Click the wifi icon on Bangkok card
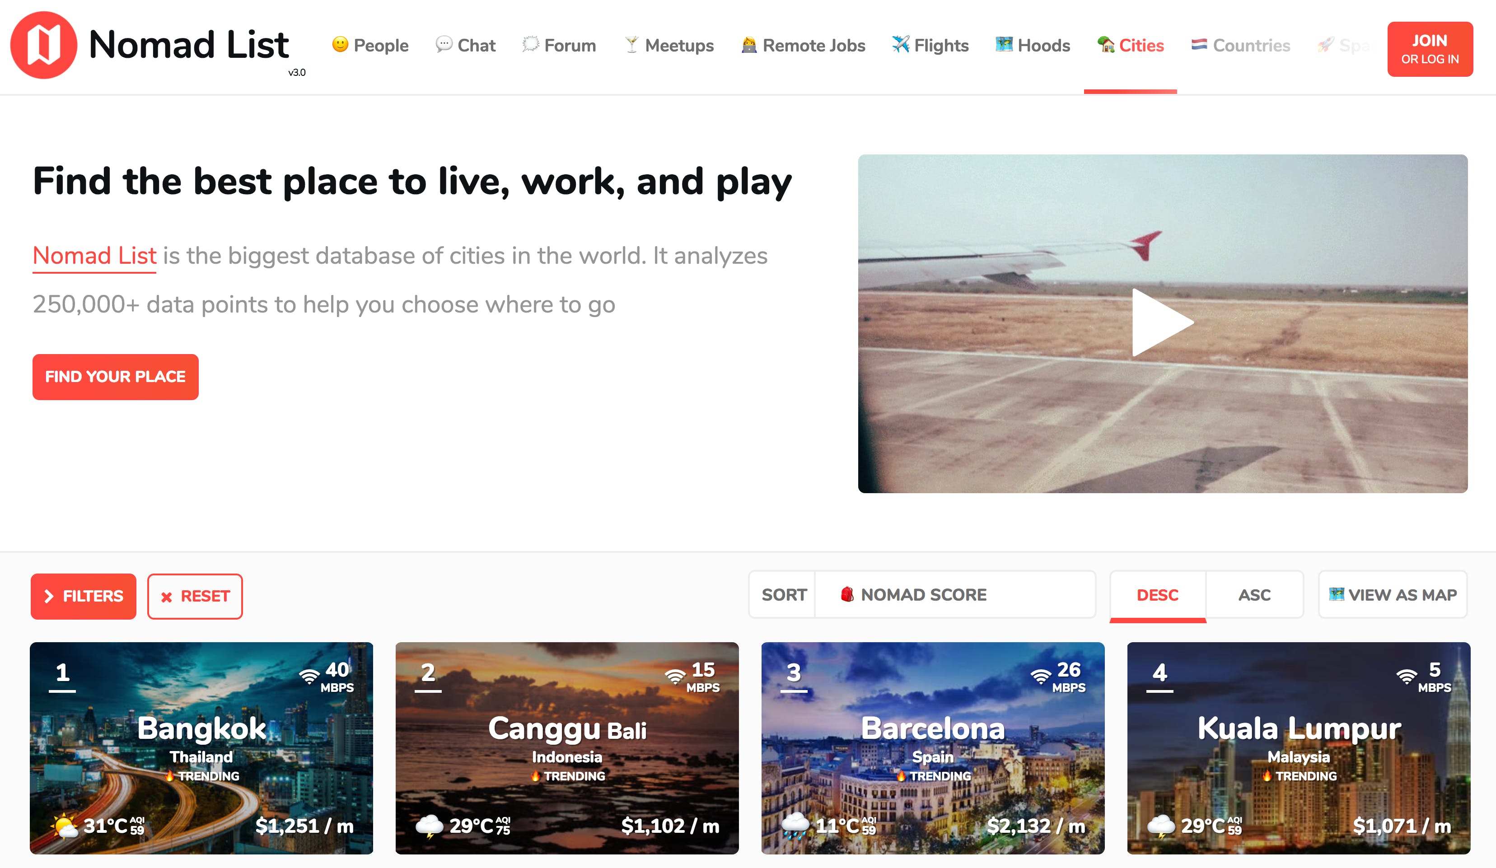The width and height of the screenshot is (1496, 868). click(309, 676)
